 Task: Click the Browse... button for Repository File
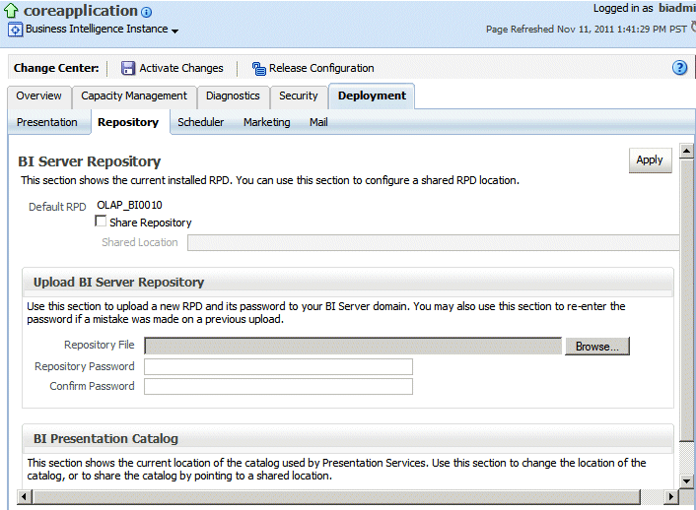[596, 347]
